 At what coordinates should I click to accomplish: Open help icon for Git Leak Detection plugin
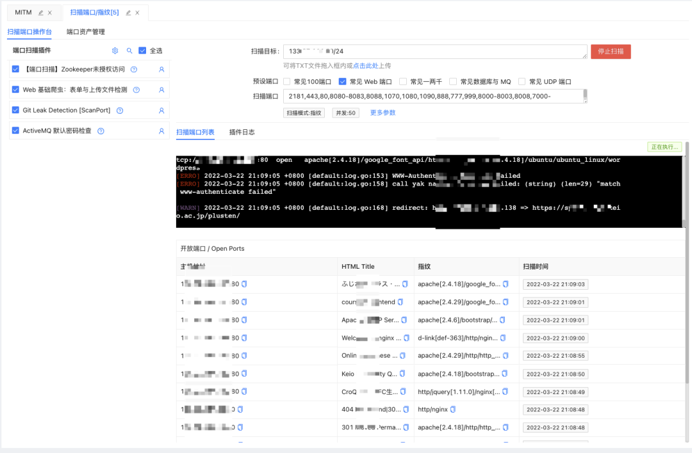[120, 111]
